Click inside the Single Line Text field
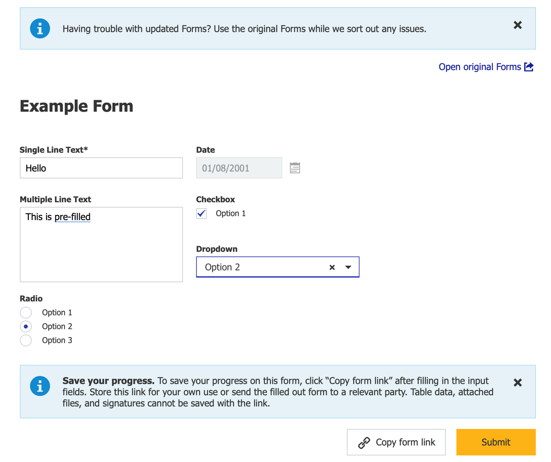The height and width of the screenshot is (462, 551). pos(101,168)
